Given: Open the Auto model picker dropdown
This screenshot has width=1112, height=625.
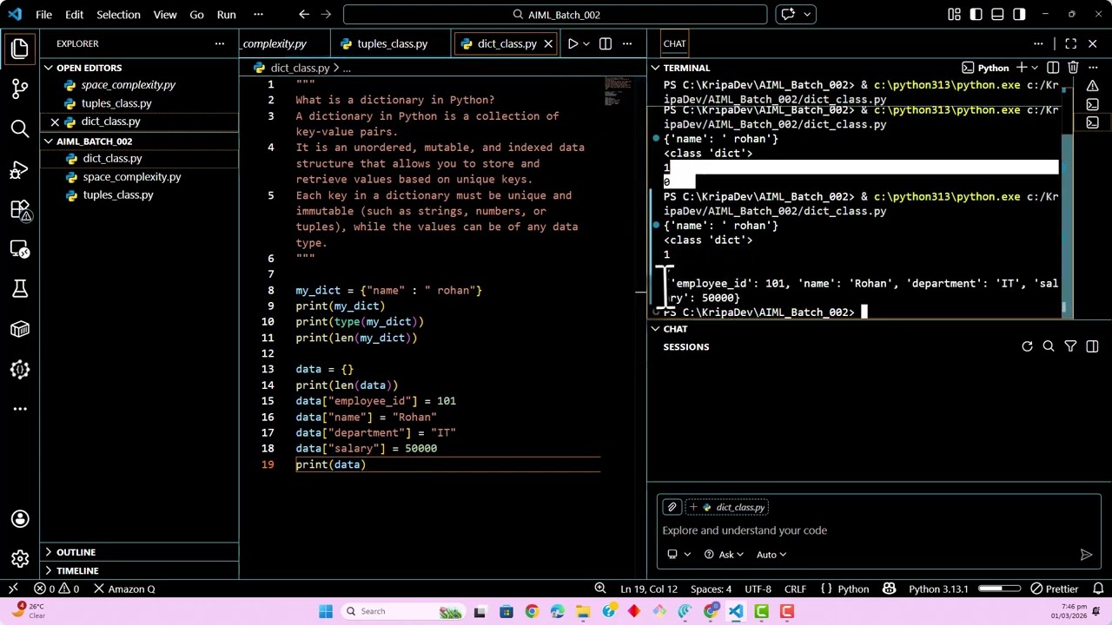Looking at the screenshot, I should coord(771,555).
